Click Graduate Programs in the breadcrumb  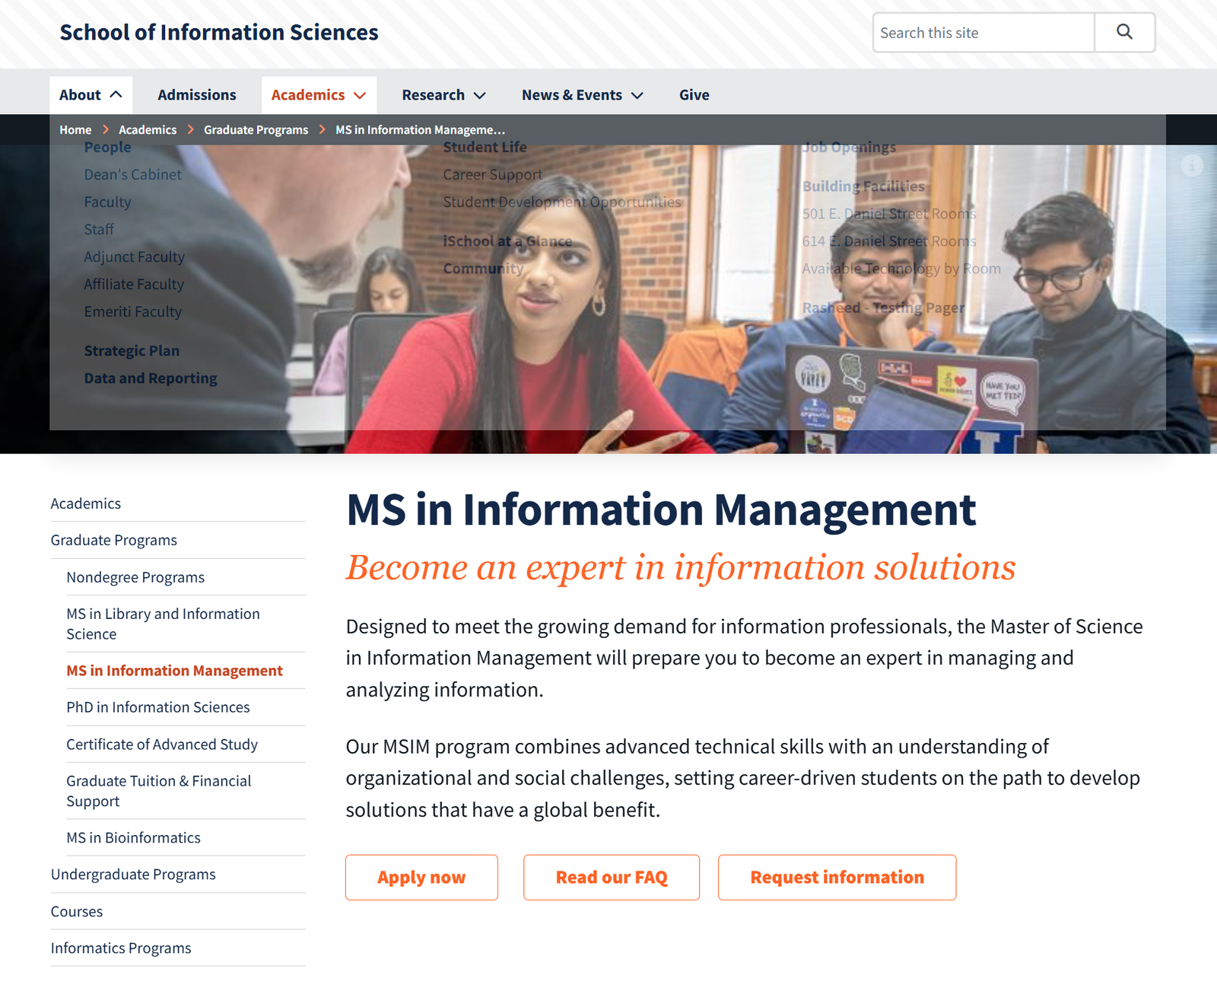tap(256, 130)
